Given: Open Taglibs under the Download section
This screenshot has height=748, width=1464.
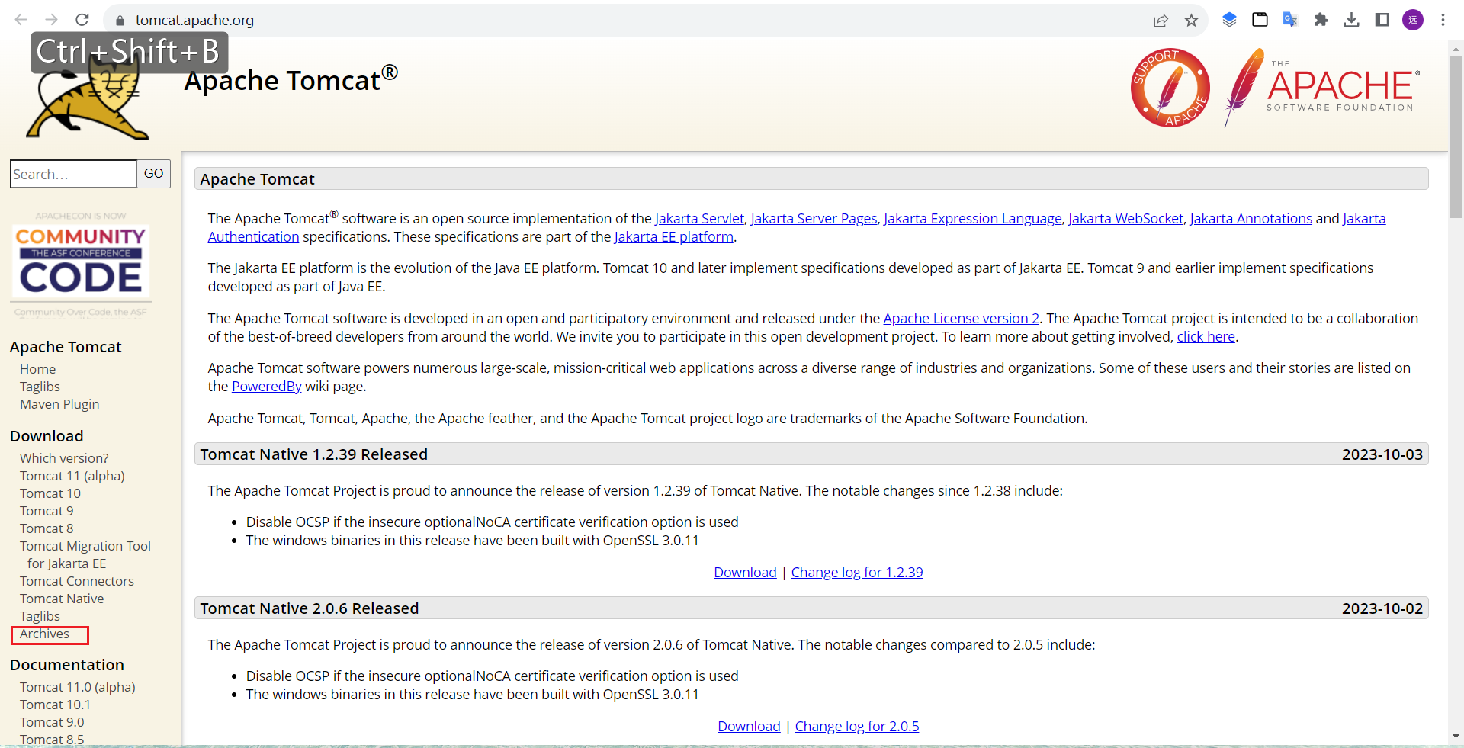Looking at the screenshot, I should [40, 616].
